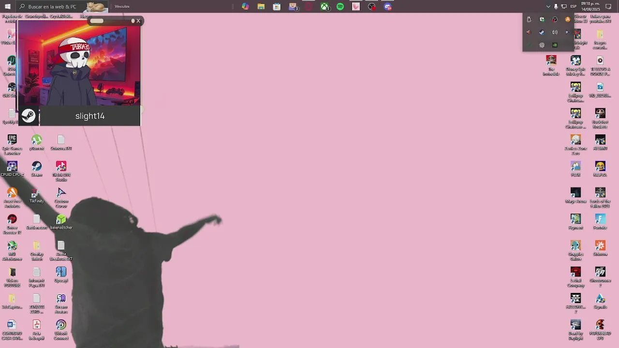Open the ESP language indicator
The image size is (619, 348).
click(574, 6)
